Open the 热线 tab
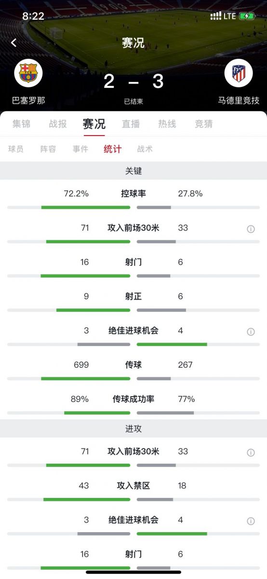The height and width of the screenshot is (579, 267). click(x=167, y=124)
